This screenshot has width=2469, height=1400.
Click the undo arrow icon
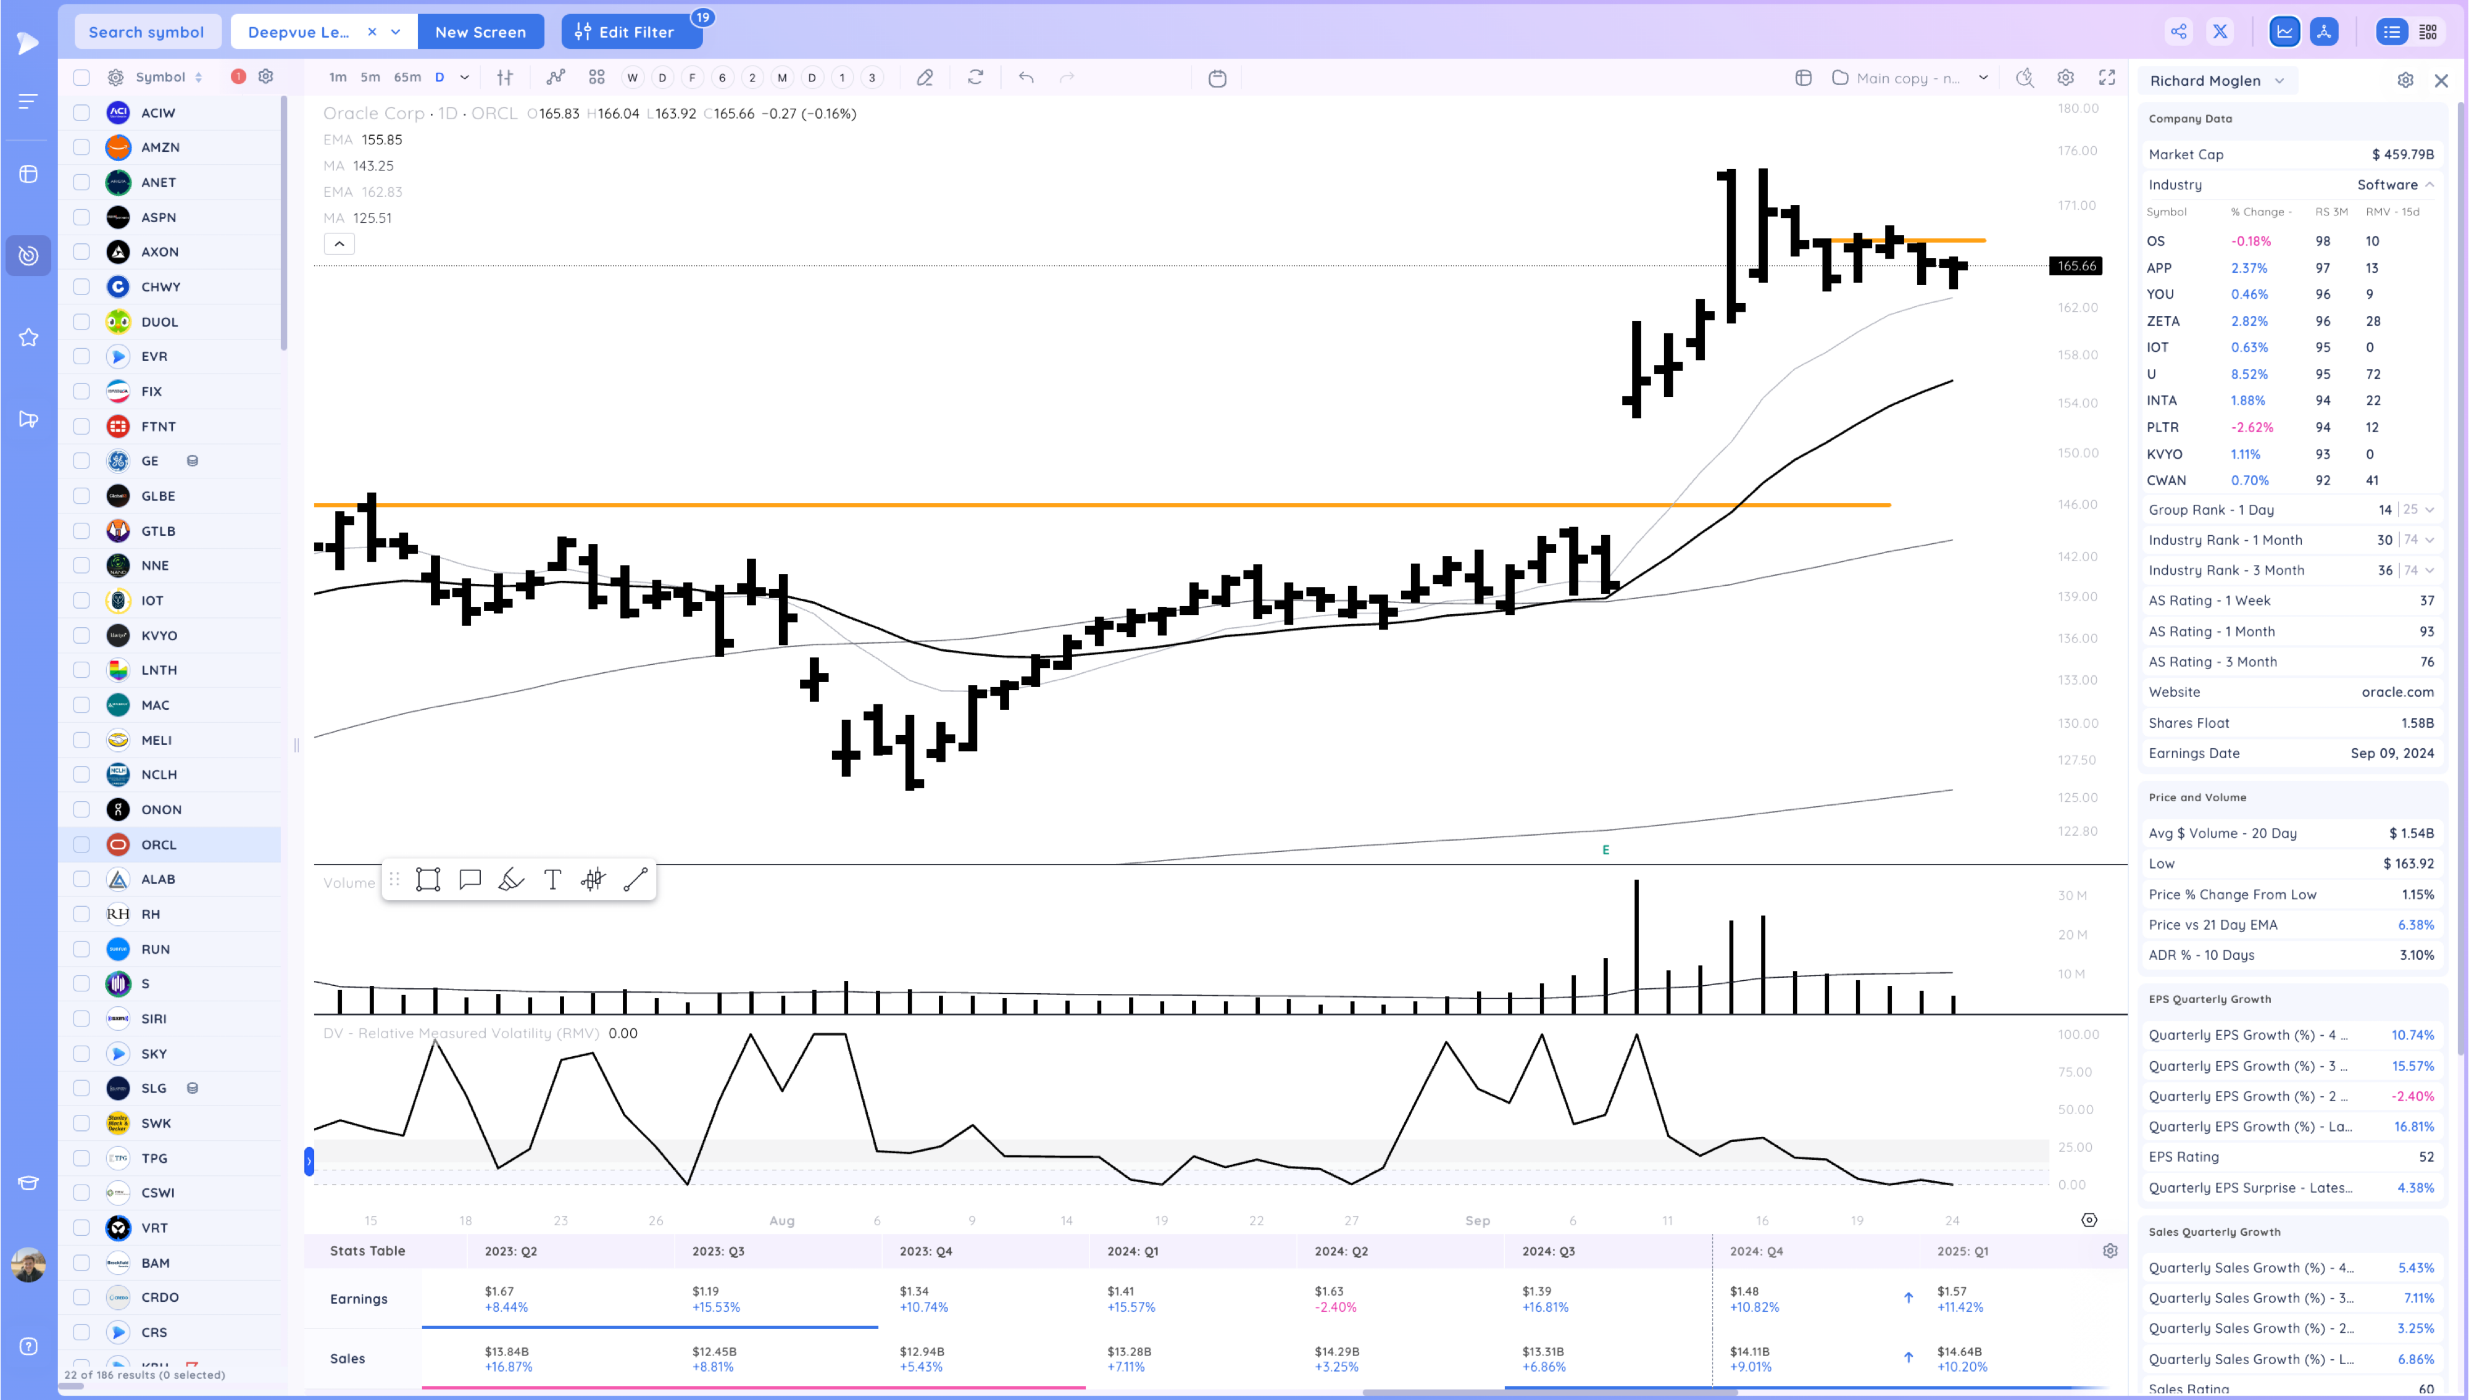coord(1026,77)
